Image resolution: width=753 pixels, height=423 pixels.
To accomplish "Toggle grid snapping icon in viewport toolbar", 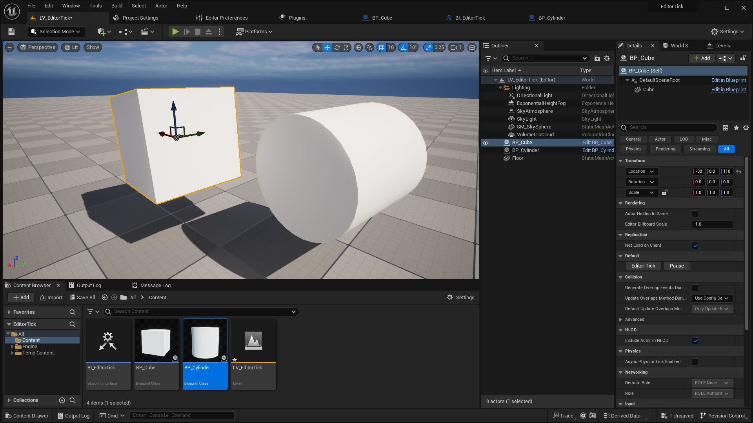I will [x=382, y=47].
